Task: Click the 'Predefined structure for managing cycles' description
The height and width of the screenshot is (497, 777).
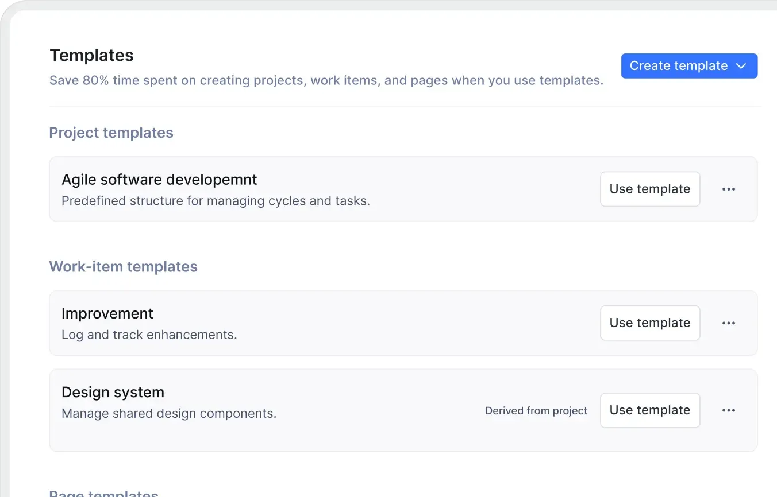Action: point(216,201)
